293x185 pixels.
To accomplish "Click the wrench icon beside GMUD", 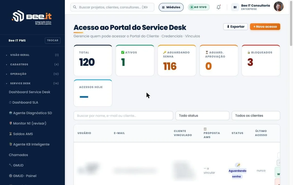I will click(11, 165).
